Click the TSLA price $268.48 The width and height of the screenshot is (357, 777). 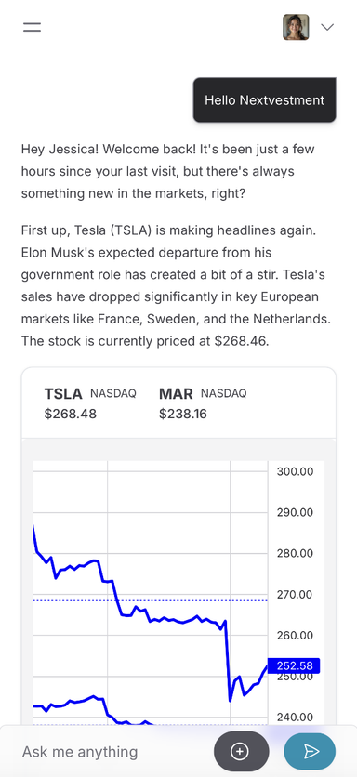click(x=71, y=414)
